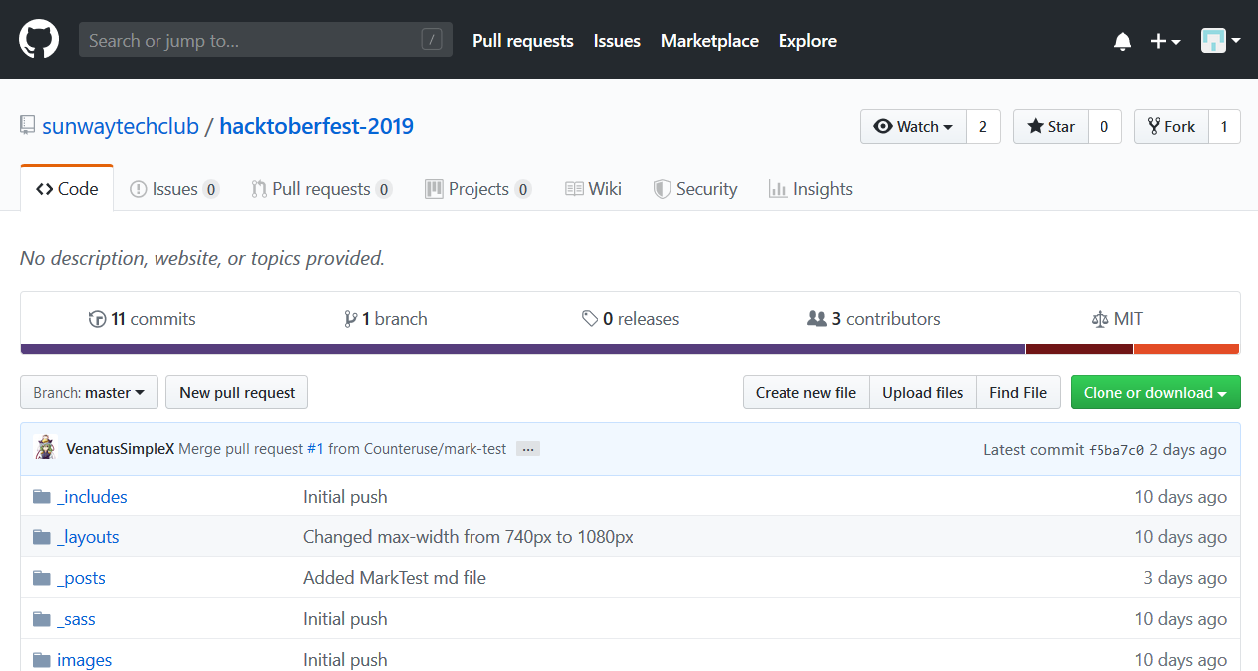Go to Explore
Viewport: 1258px width, 671px height.
point(807,41)
